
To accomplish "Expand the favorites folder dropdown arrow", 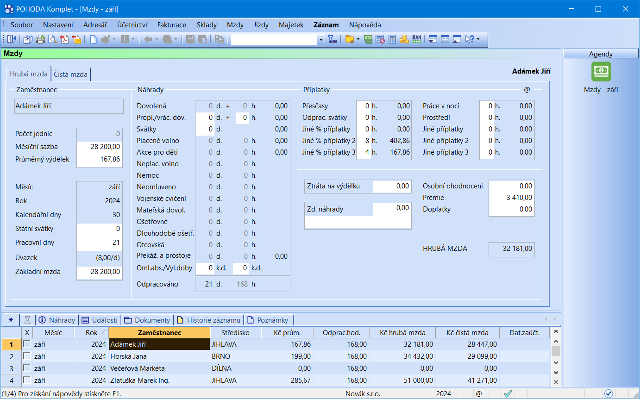I will (358, 40).
